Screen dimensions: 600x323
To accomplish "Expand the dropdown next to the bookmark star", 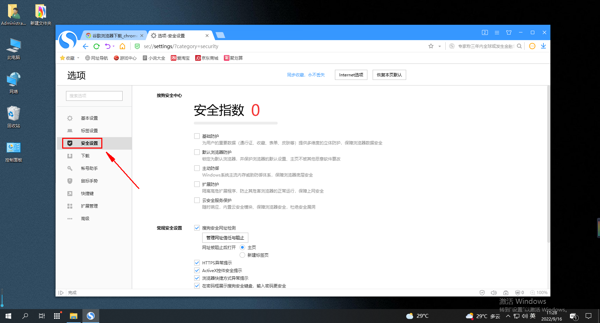I will [440, 46].
